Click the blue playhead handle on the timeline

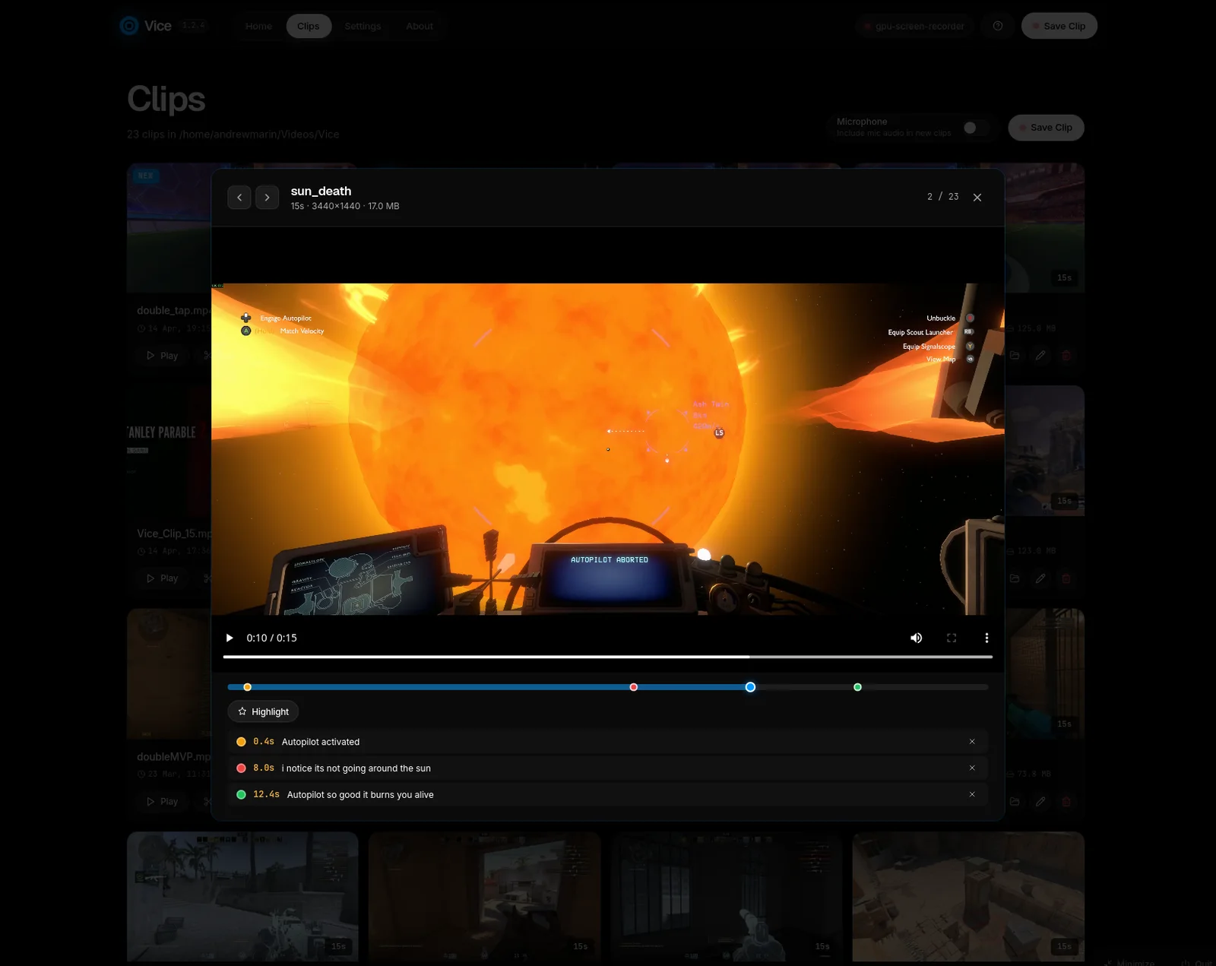pos(750,687)
